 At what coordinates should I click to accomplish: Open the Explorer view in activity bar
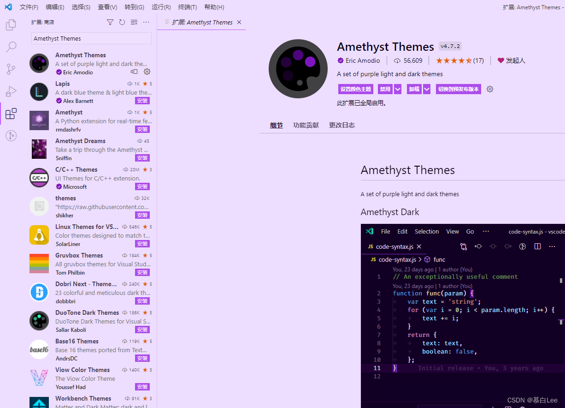pyautogui.click(x=11, y=25)
